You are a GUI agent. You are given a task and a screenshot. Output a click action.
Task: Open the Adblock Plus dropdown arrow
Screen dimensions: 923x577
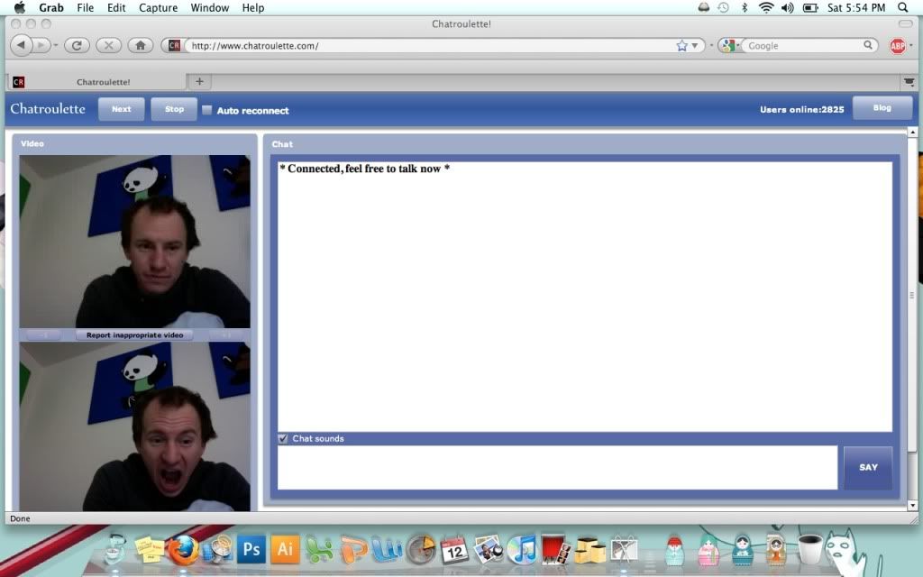coord(911,45)
